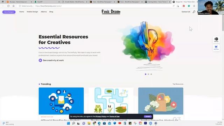This screenshot has width=224, height=126.
Task: Click the extensions icon in browser toolbar
Action: [194, 6]
